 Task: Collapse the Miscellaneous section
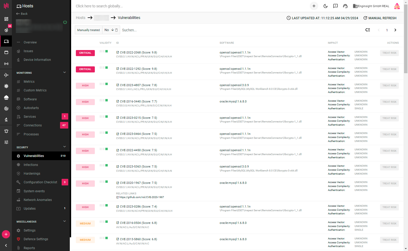pyautogui.click(x=65, y=221)
